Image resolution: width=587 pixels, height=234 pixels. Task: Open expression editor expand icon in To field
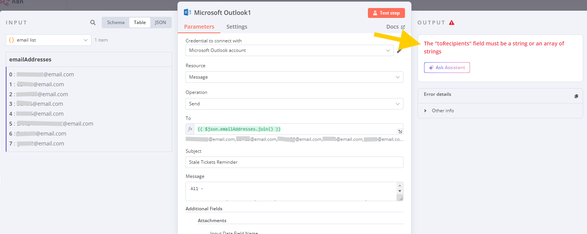point(400,131)
